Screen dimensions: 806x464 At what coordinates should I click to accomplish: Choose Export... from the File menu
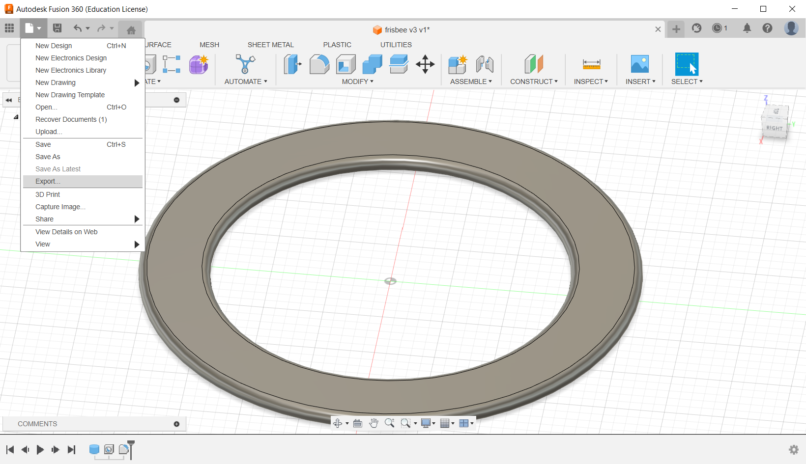click(48, 181)
